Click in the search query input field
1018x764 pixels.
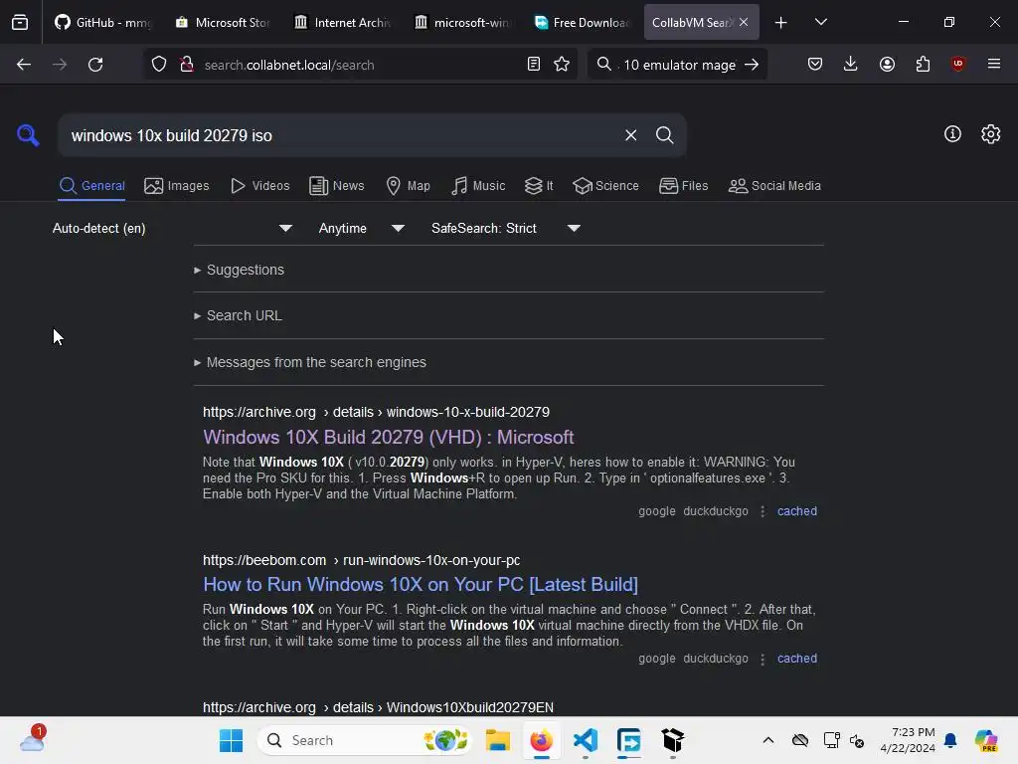pos(341,135)
